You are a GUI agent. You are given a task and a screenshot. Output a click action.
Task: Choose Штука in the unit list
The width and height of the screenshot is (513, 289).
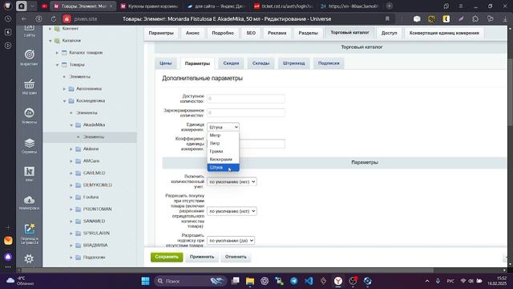(223, 168)
